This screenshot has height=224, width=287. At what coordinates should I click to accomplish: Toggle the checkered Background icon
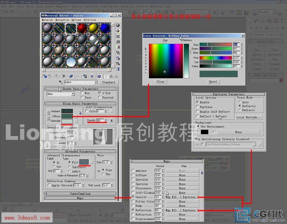(x=118, y=36)
